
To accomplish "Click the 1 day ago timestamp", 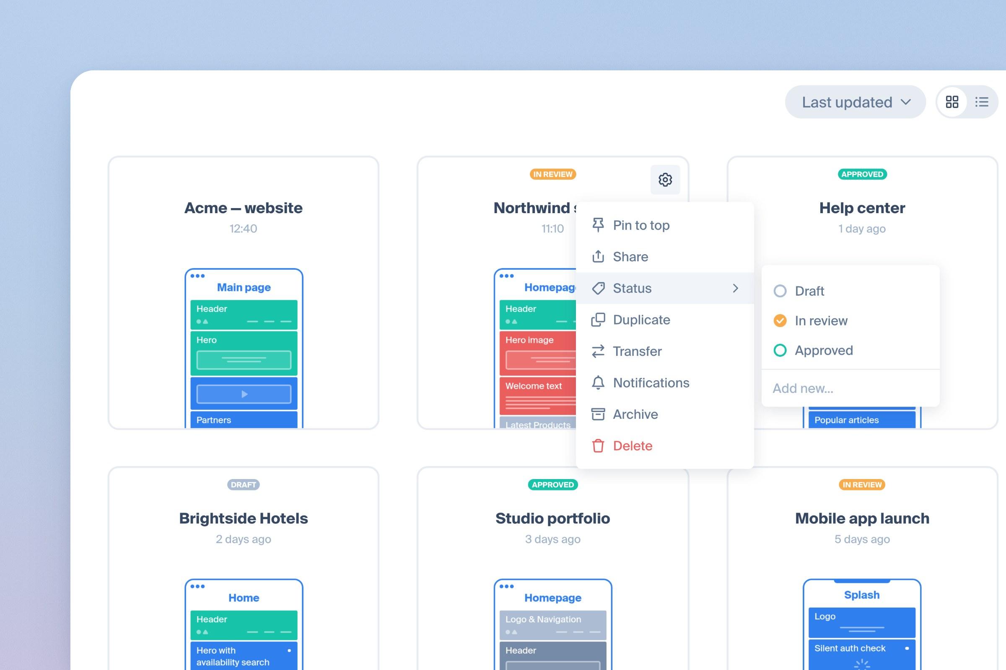I will pos(862,229).
